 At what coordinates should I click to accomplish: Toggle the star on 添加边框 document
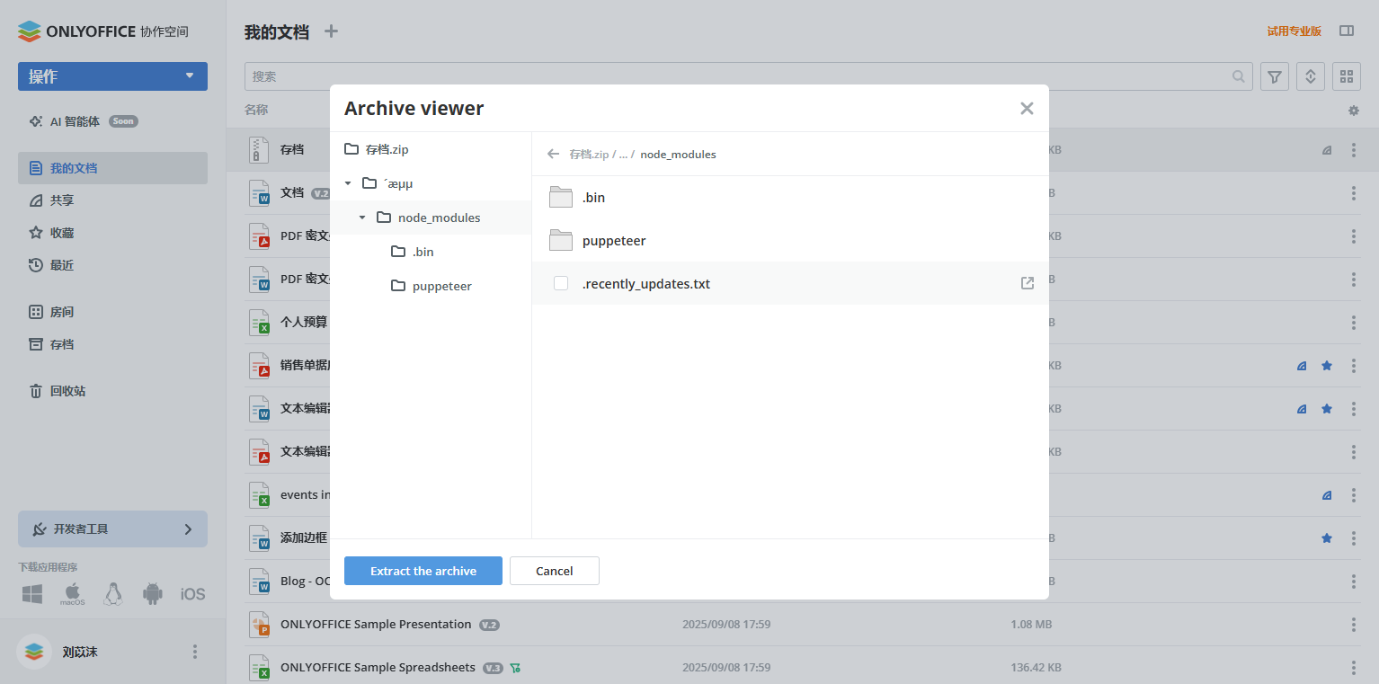(1326, 537)
